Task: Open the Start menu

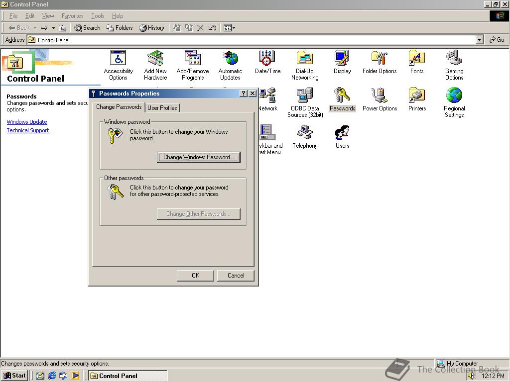Action: click(14, 376)
